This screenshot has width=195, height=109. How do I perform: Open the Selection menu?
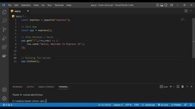tap(26, 5)
